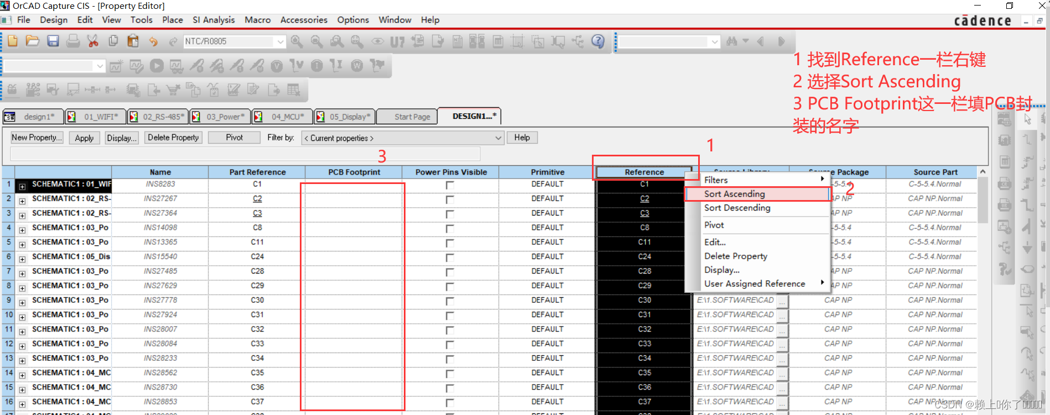Click the new simulation profile icon
Screen dimensions: 1050x415
tap(116, 66)
